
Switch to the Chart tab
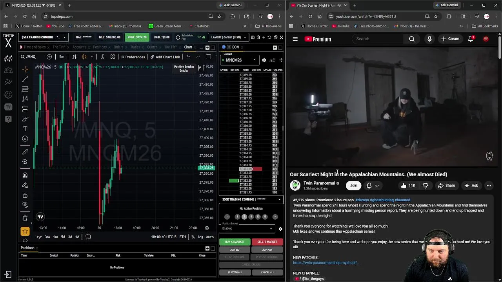tap(188, 47)
